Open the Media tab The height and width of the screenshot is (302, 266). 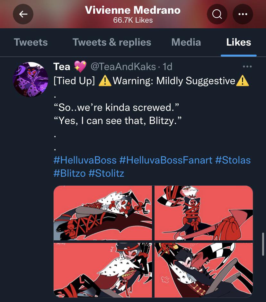(186, 42)
